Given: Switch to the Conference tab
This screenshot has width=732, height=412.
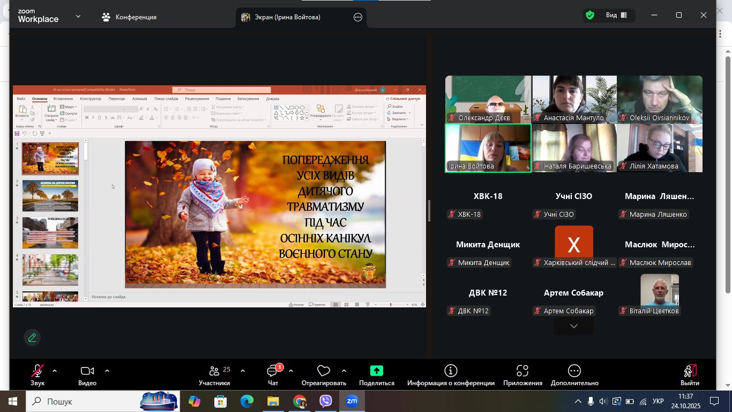Looking at the screenshot, I should pyautogui.click(x=129, y=17).
